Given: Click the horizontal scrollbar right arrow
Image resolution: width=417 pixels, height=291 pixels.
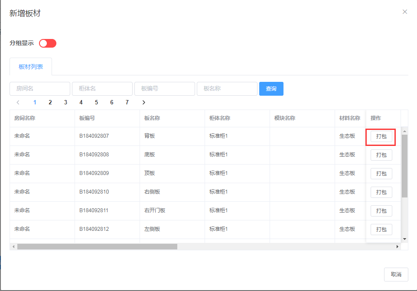Looking at the screenshot, I should (x=397, y=246).
